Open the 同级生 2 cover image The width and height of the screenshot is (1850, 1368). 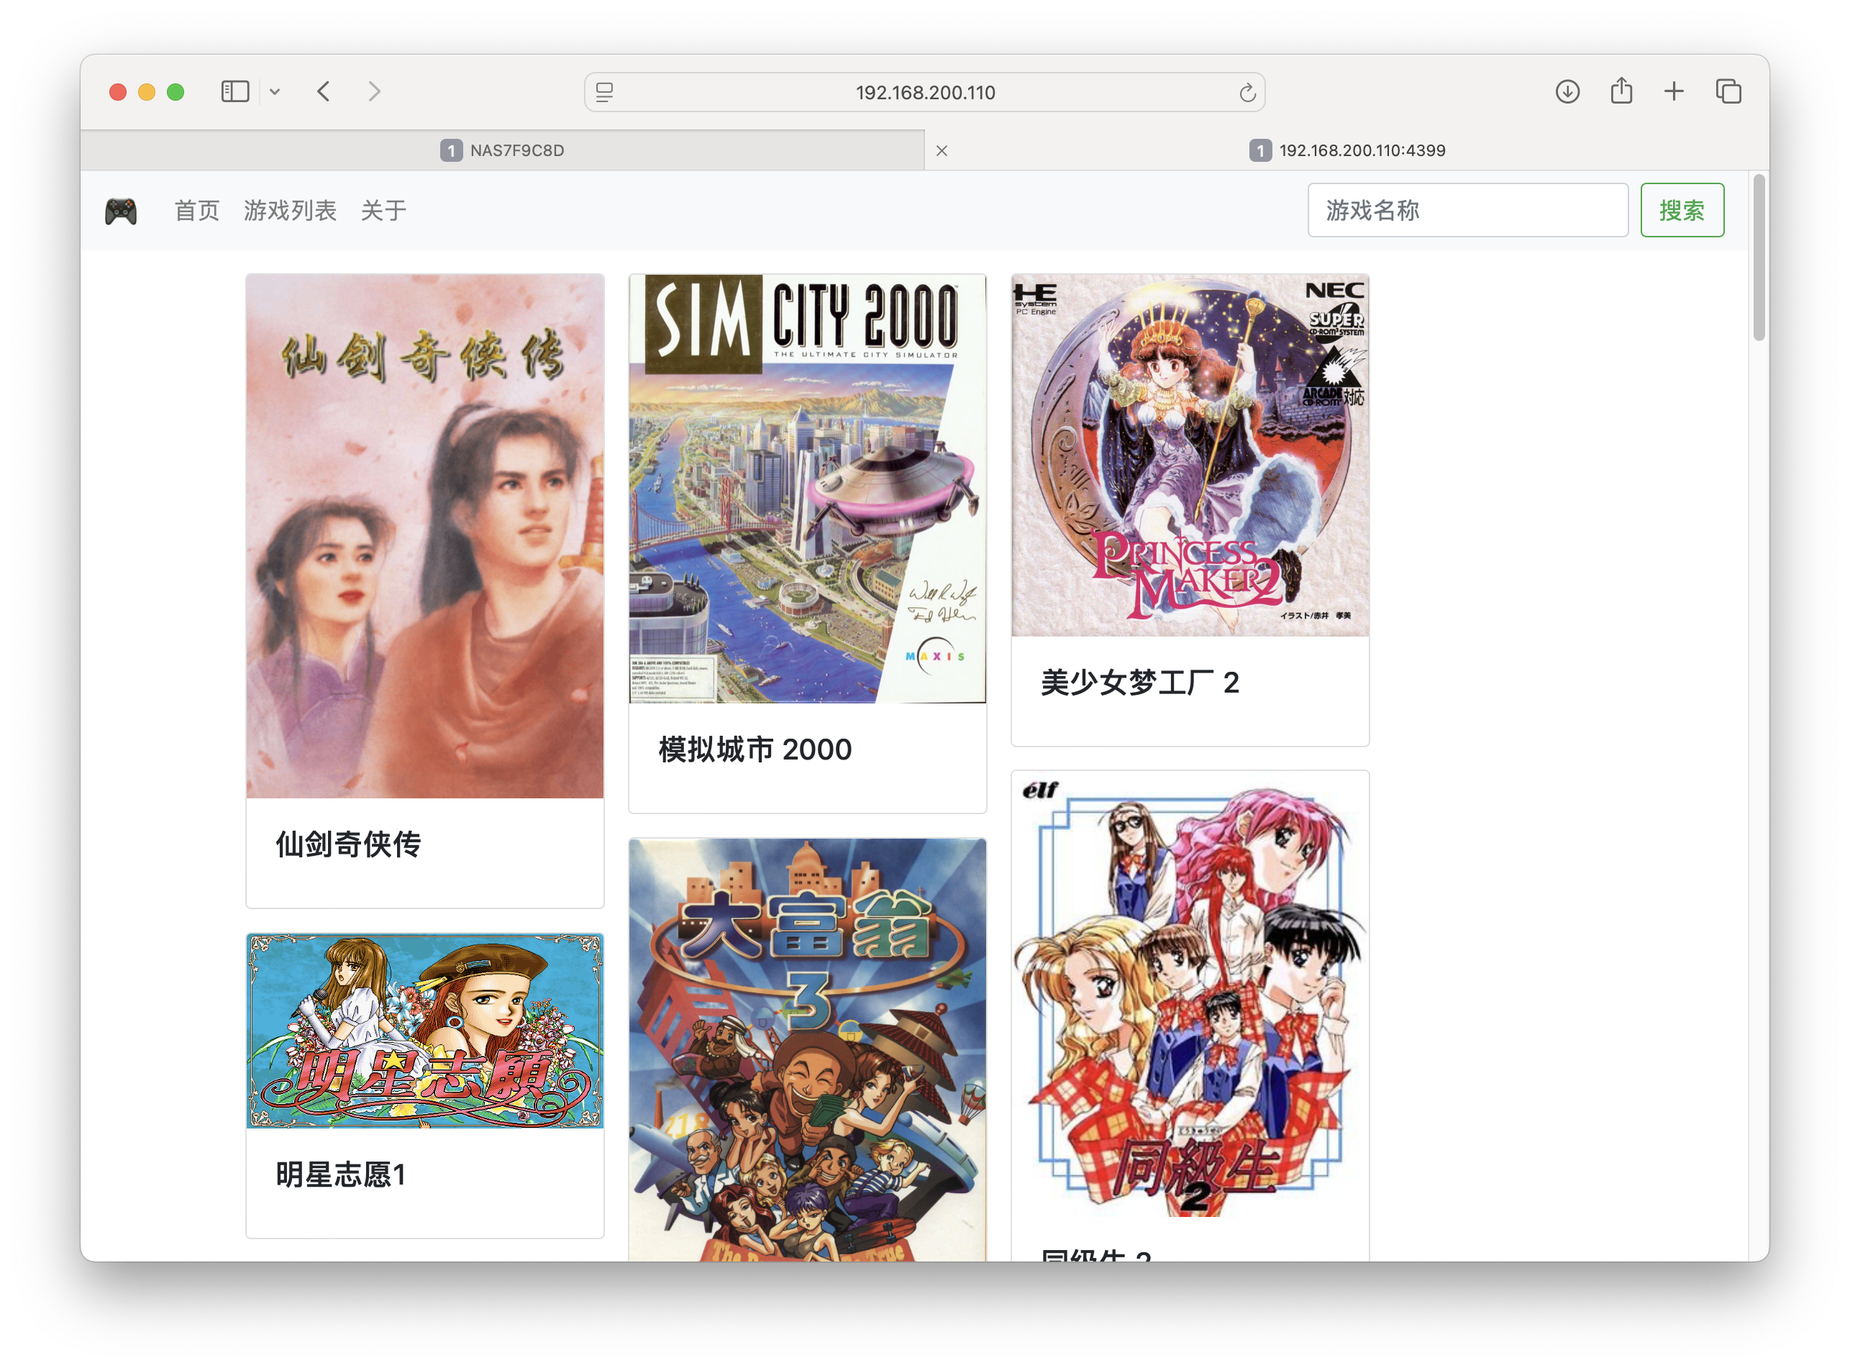tap(1190, 994)
